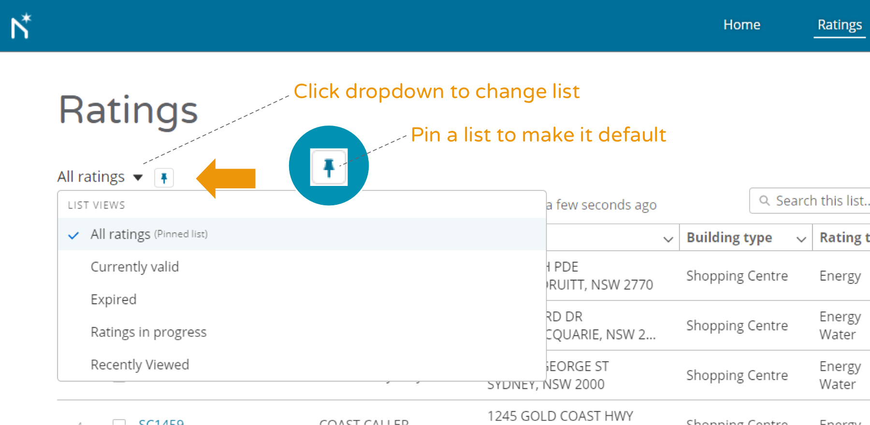Open the SC1459 rating link
This screenshot has height=425, width=870.
point(161,422)
